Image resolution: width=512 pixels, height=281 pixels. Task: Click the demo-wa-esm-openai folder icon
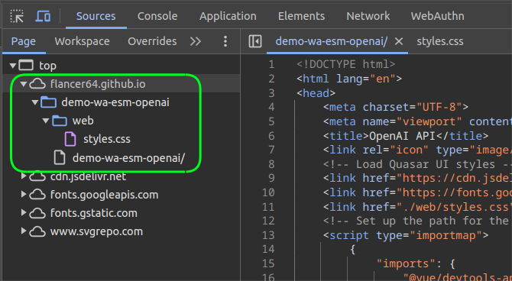click(48, 102)
